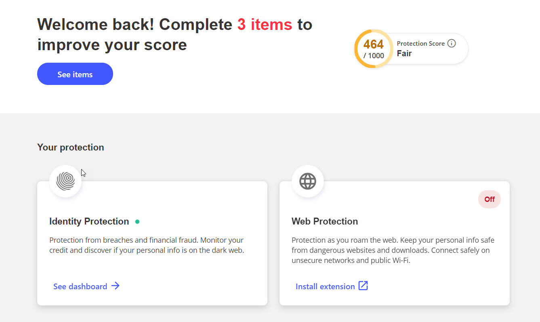The height and width of the screenshot is (322, 540).
Task: Click the red 3 items text
Action: click(265, 25)
